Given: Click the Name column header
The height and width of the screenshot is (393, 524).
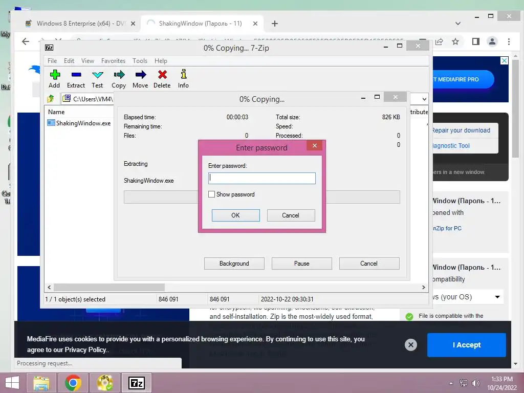Looking at the screenshot, I should pyautogui.click(x=56, y=112).
